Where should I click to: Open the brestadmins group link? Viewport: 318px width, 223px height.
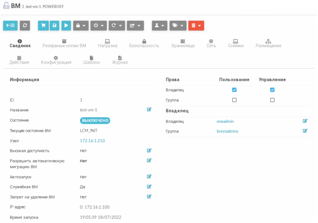click(227, 131)
